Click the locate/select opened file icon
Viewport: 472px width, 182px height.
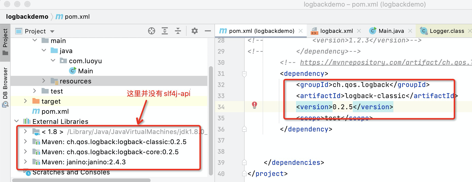coord(152,31)
